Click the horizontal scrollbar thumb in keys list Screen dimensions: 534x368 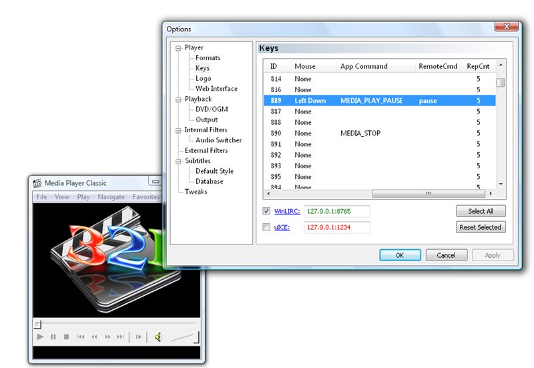[x=429, y=194]
